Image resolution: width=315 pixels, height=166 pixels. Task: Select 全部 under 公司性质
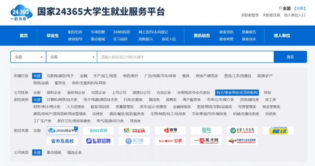(37, 93)
